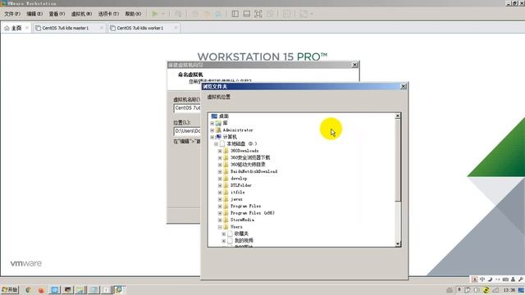This screenshot has width=525, height=295.
Task: Click the yellow-green system tray icon
Action: pos(486,290)
